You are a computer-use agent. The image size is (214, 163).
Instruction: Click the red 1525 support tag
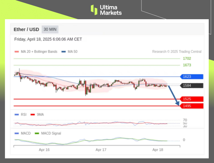click(x=191, y=99)
